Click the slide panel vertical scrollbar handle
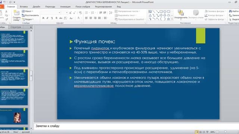239x134 pixels. point(31,76)
